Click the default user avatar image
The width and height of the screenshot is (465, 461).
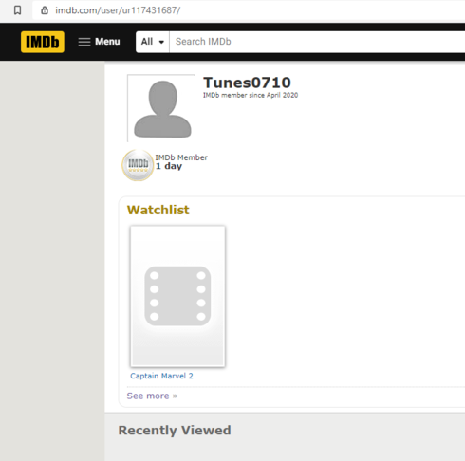161,108
